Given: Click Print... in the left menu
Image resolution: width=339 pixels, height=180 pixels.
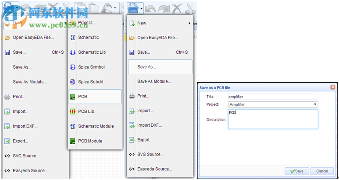Looking at the screenshot, I should (36, 97).
